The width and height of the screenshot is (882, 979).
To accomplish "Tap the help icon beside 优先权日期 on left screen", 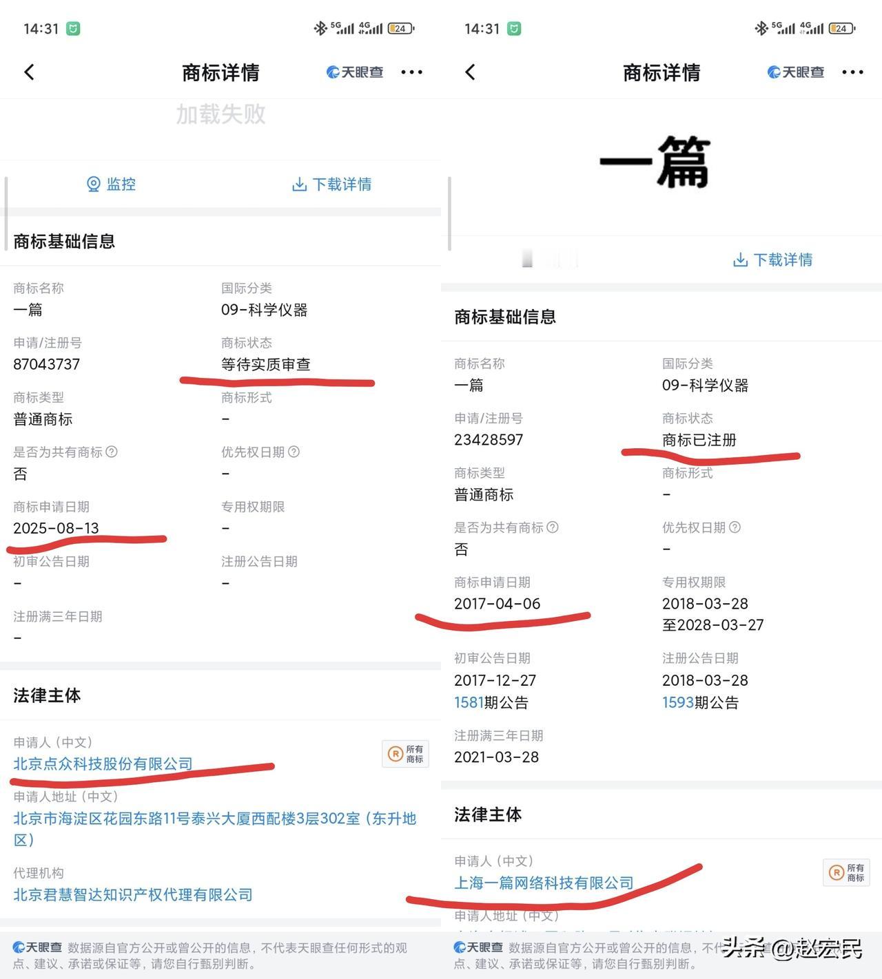I will click(294, 452).
